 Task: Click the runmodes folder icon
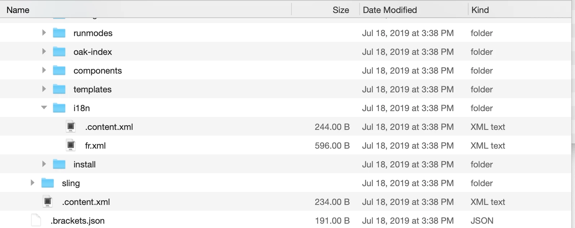(x=59, y=33)
